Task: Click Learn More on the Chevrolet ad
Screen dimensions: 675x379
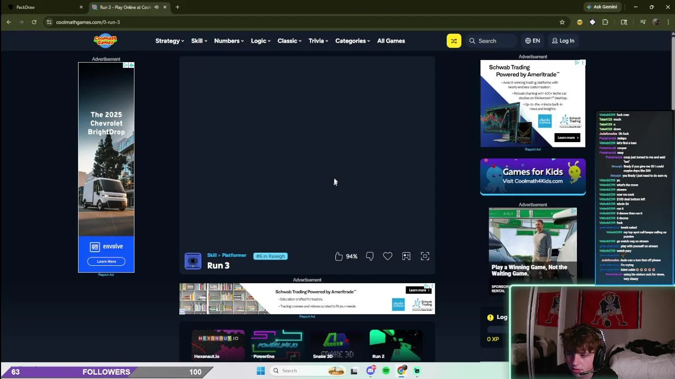Action: [x=106, y=261]
